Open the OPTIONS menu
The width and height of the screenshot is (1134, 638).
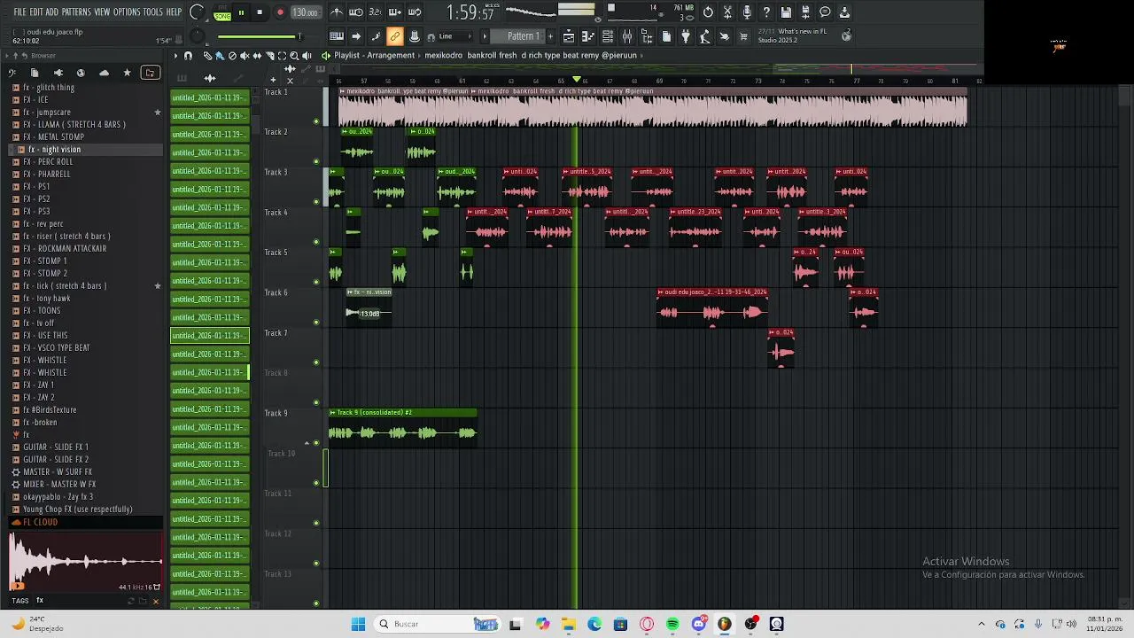[127, 12]
